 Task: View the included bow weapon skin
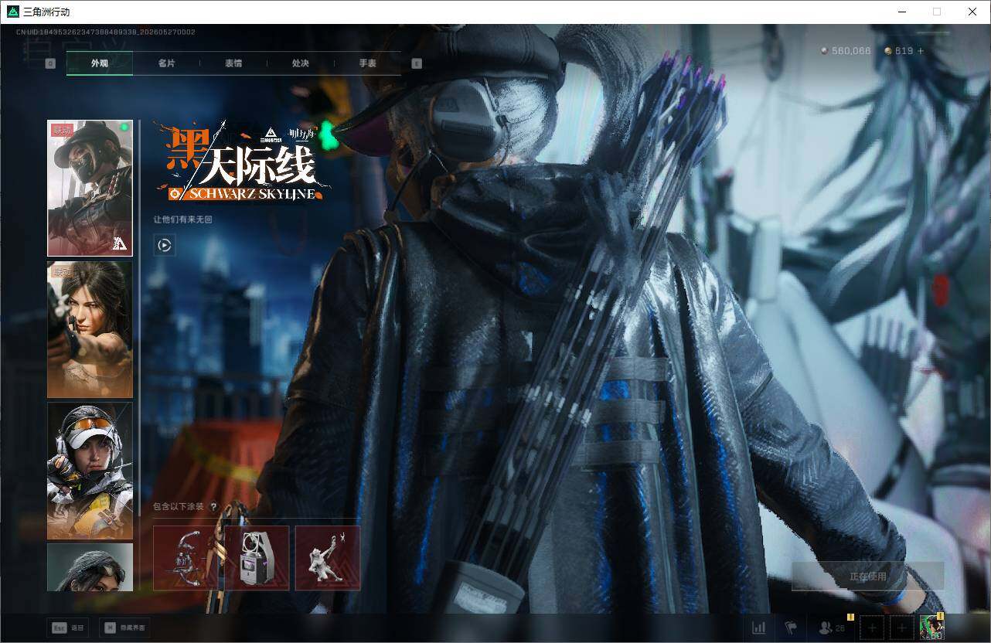tap(187, 558)
